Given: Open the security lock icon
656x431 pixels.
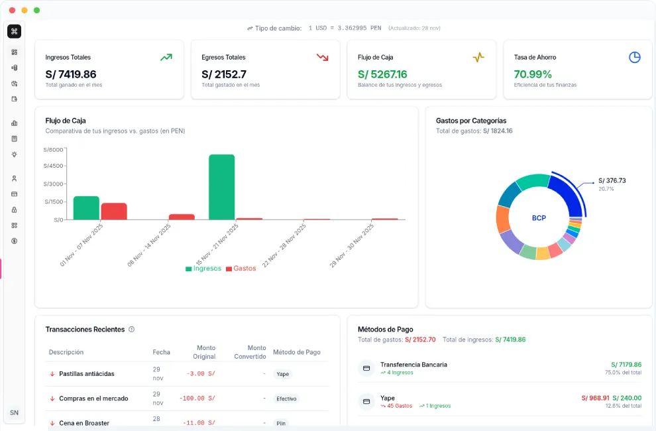Looking at the screenshot, I should pyautogui.click(x=14, y=210).
